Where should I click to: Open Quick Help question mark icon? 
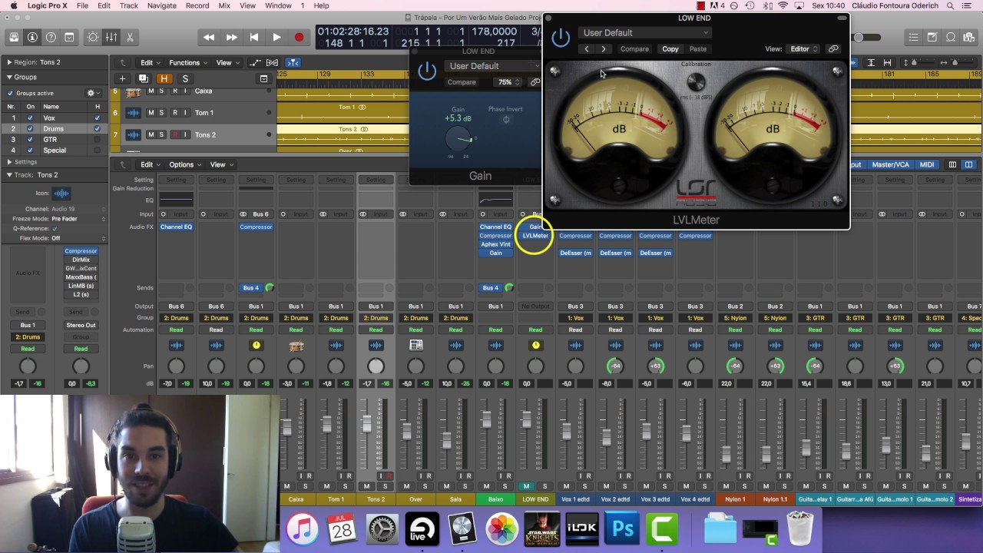pos(51,37)
